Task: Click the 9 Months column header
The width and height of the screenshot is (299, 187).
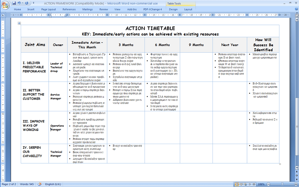Action: click(x=196, y=45)
